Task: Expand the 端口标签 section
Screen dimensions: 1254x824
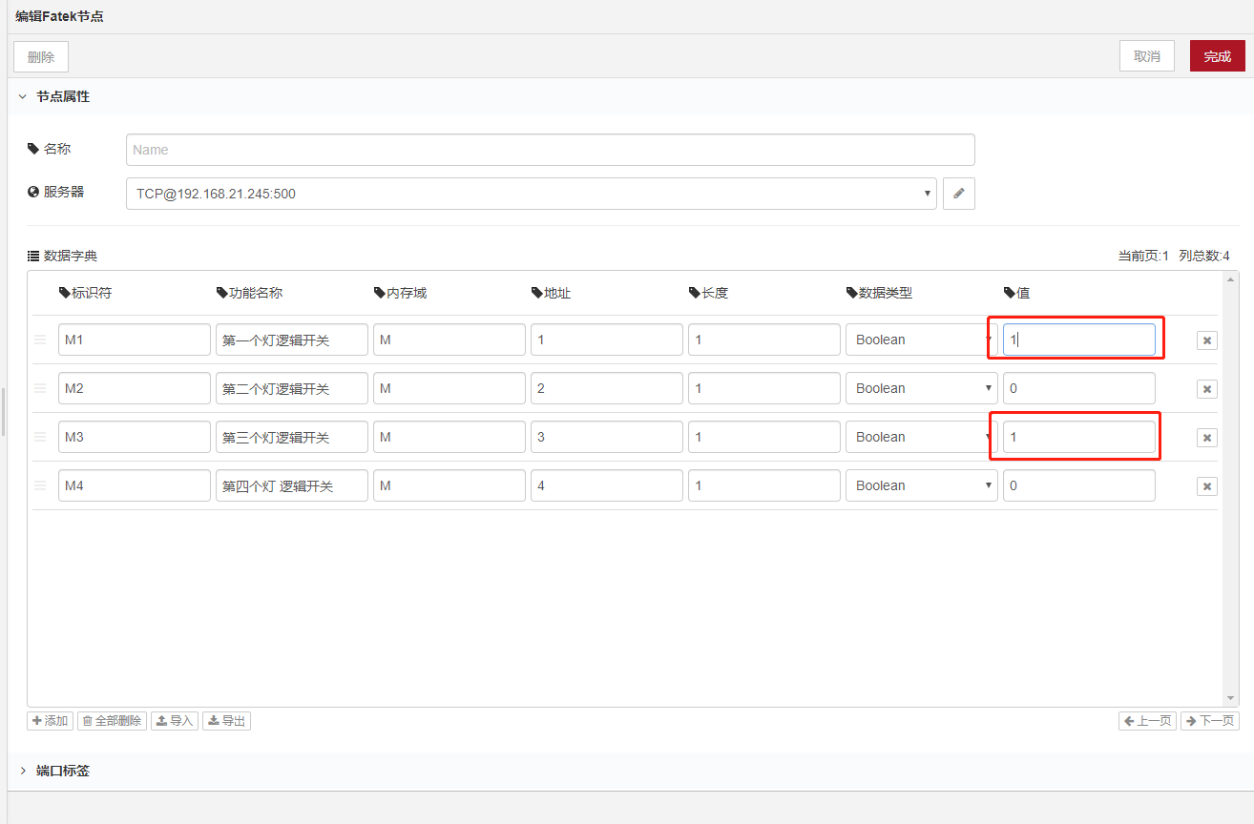Action: (23, 771)
